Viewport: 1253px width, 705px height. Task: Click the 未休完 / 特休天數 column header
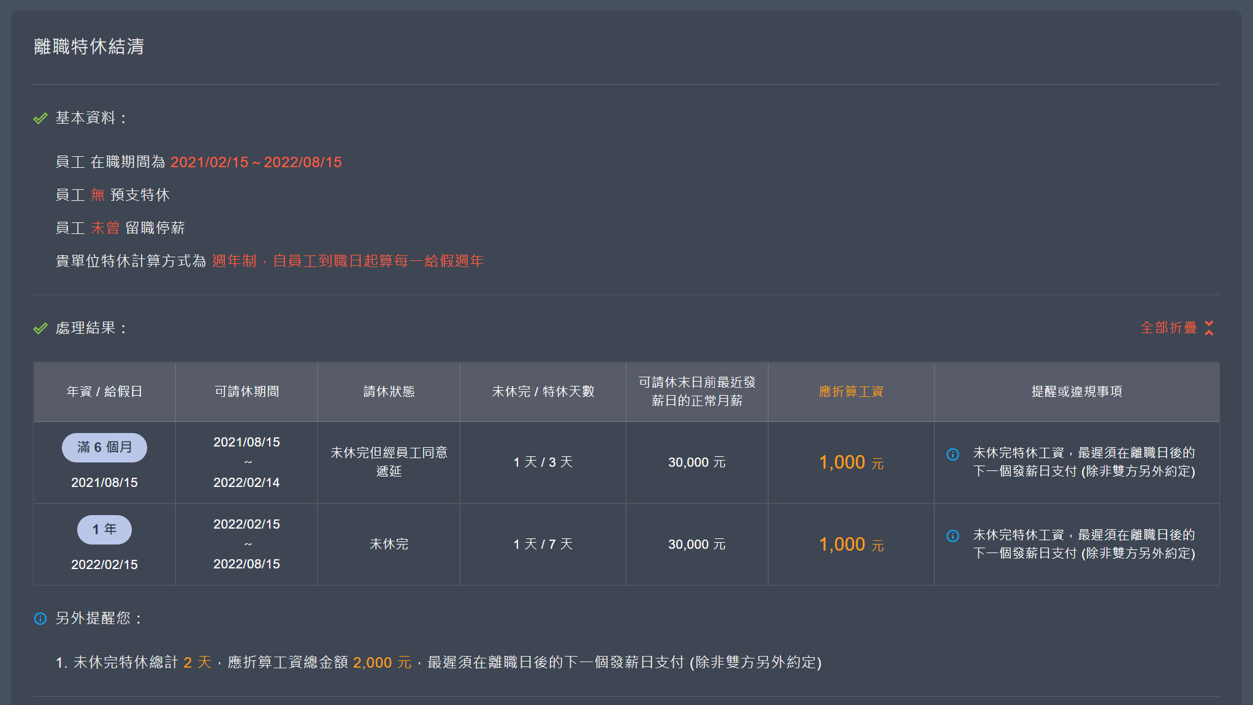[543, 391]
